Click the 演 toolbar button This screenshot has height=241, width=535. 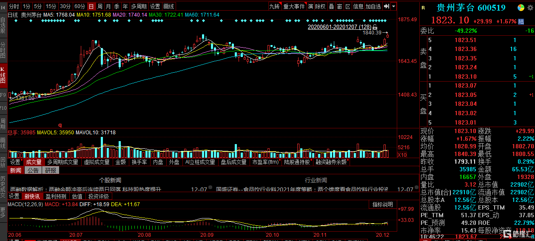tap(311, 6)
